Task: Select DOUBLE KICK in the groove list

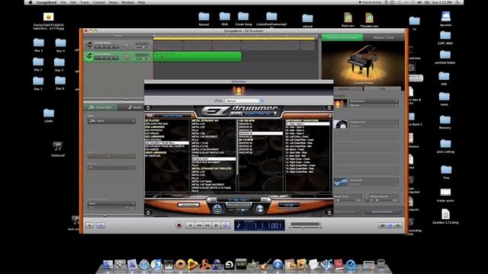Action: click(213, 159)
